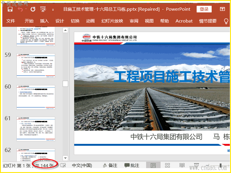Click the 中文(中国) language indicator
The height and width of the screenshot is (173, 231).
82,166
